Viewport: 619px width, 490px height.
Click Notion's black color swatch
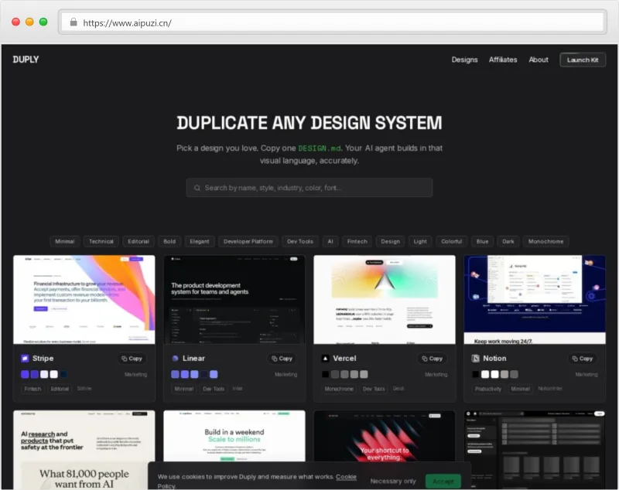coord(476,374)
